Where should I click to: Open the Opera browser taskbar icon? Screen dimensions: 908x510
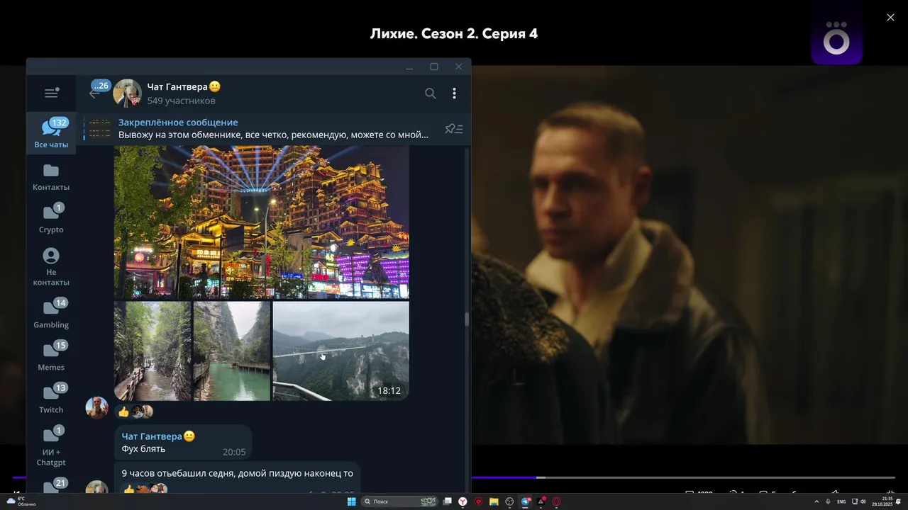556,501
